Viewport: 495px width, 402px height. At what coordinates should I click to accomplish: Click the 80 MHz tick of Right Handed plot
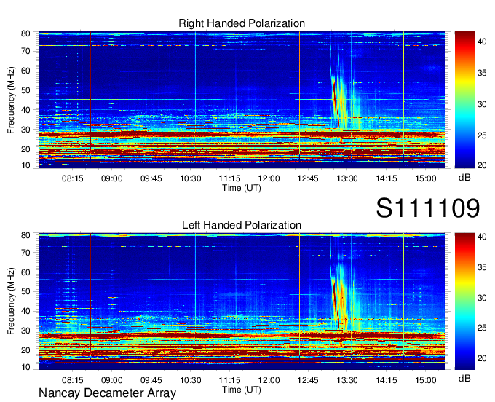25,33
